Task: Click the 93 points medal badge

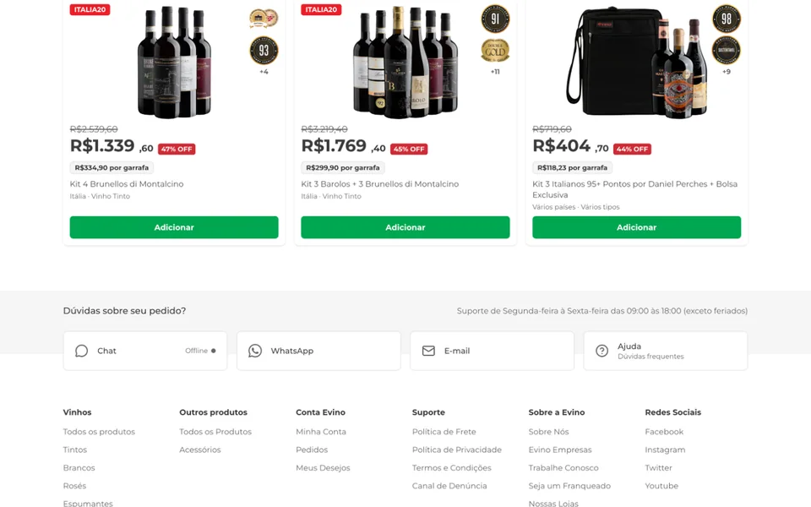Action: pos(264,50)
